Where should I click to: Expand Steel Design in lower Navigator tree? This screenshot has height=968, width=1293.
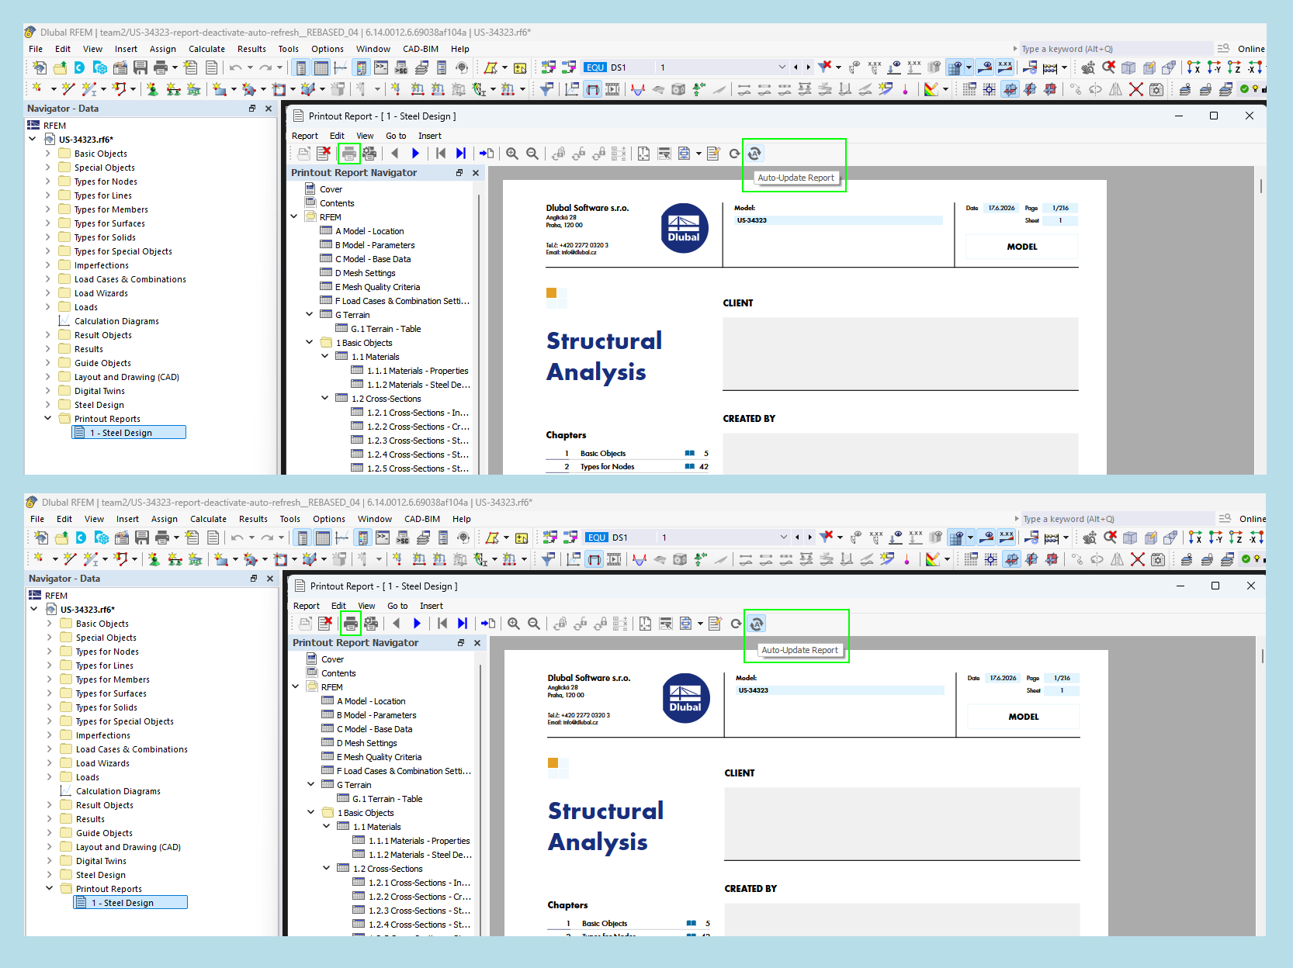(50, 875)
